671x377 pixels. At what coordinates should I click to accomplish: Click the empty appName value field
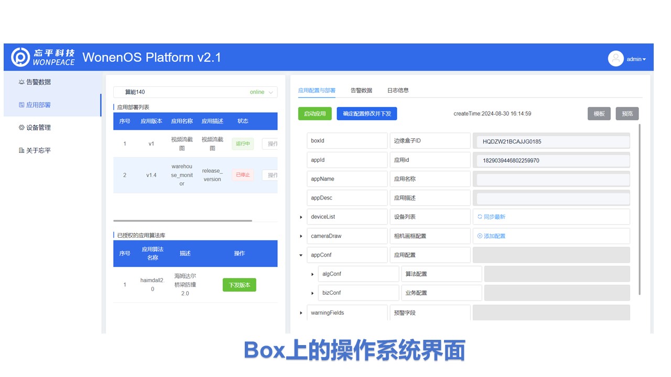coord(553,180)
